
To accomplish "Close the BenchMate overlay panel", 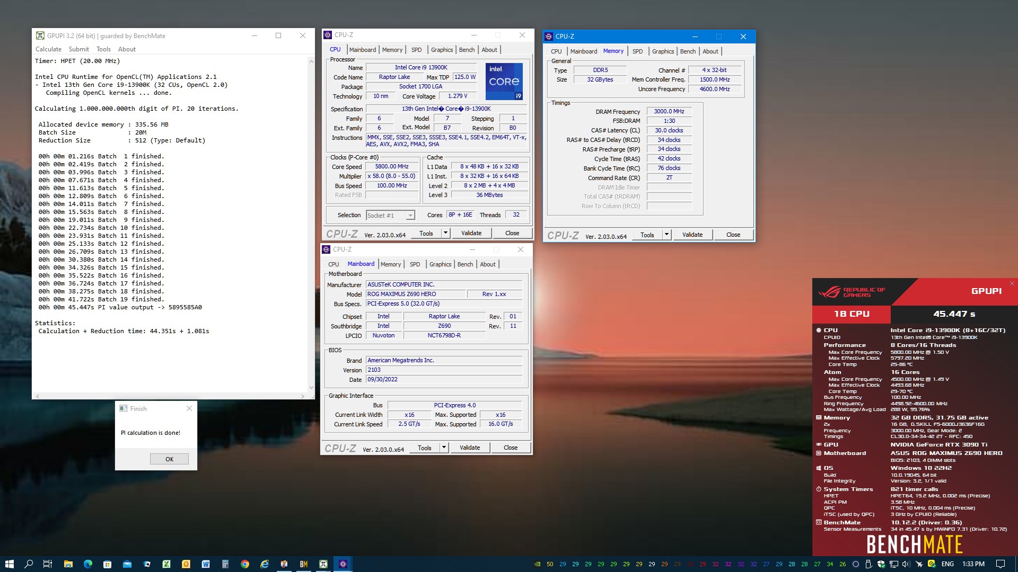I will pyautogui.click(x=1012, y=283).
